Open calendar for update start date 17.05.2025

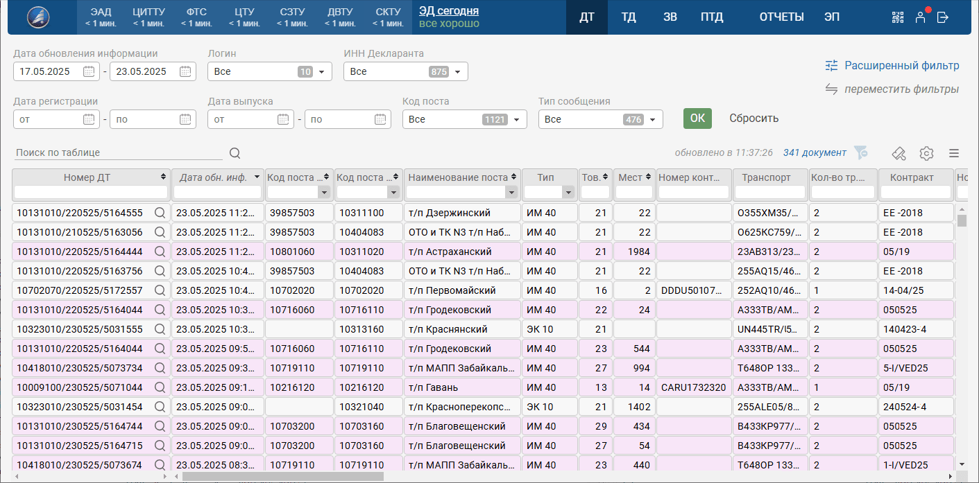pyautogui.click(x=89, y=71)
